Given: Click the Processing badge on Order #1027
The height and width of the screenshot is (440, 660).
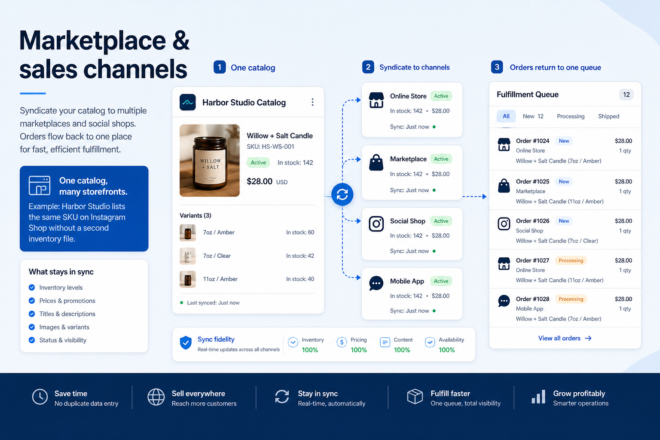Looking at the screenshot, I should (571, 260).
